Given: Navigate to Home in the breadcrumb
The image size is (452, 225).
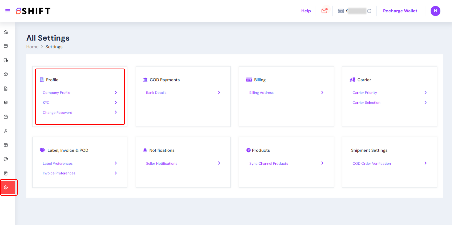Looking at the screenshot, I should pos(32,47).
